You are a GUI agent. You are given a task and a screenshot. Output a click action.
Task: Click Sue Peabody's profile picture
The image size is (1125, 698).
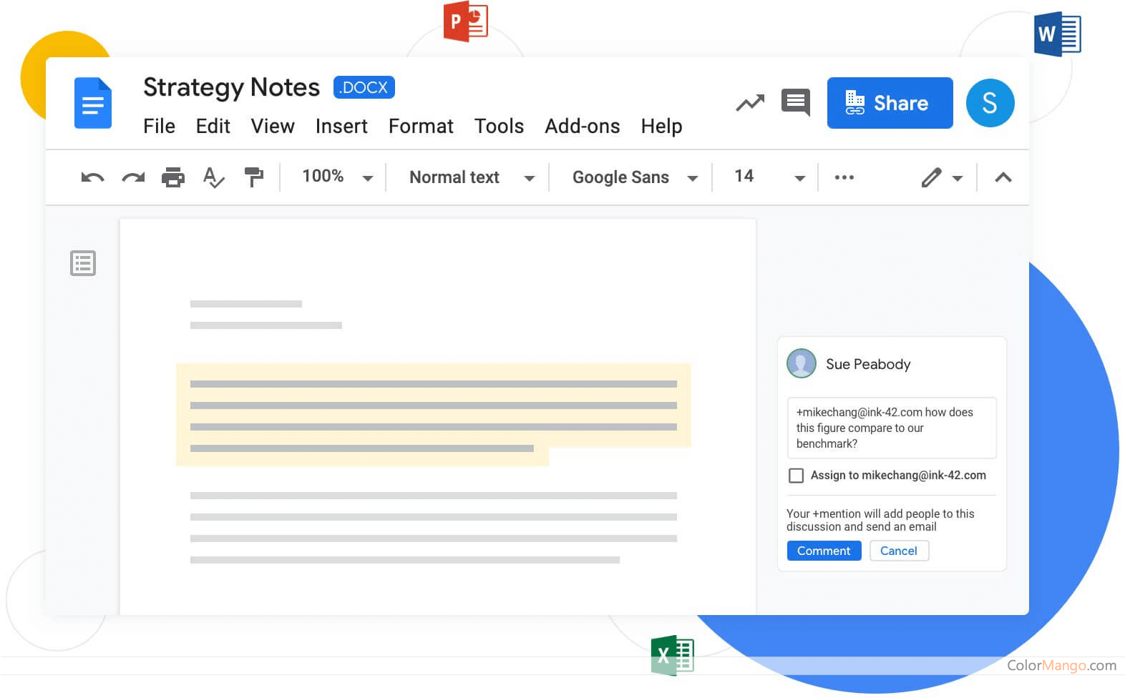click(x=802, y=363)
